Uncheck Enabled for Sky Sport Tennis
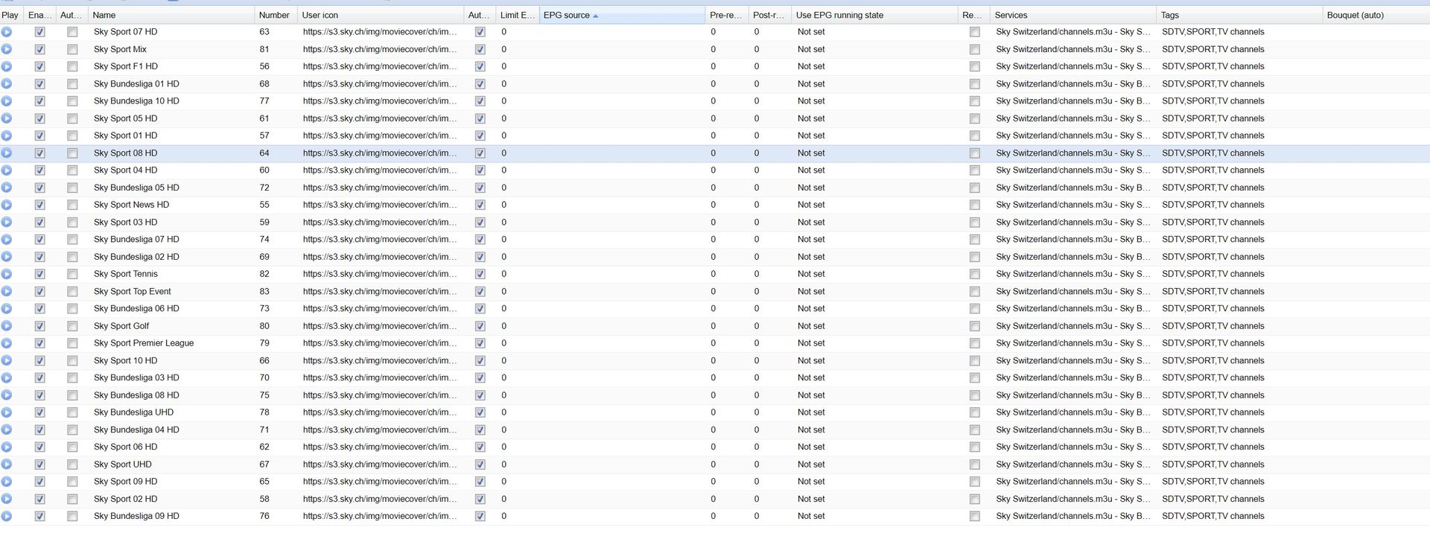Image resolution: width=1430 pixels, height=539 pixels. 40,274
